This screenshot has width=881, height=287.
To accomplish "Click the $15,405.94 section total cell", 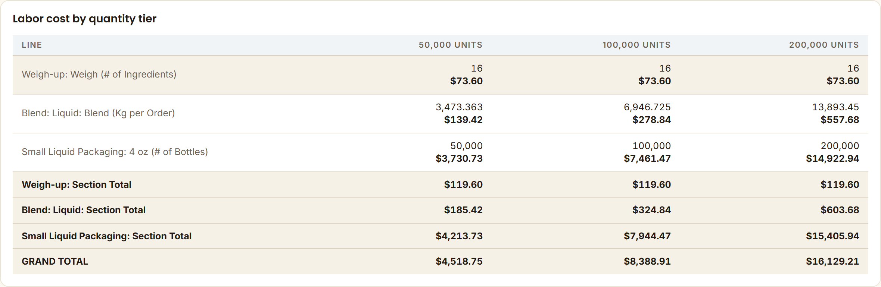I will 832,236.
